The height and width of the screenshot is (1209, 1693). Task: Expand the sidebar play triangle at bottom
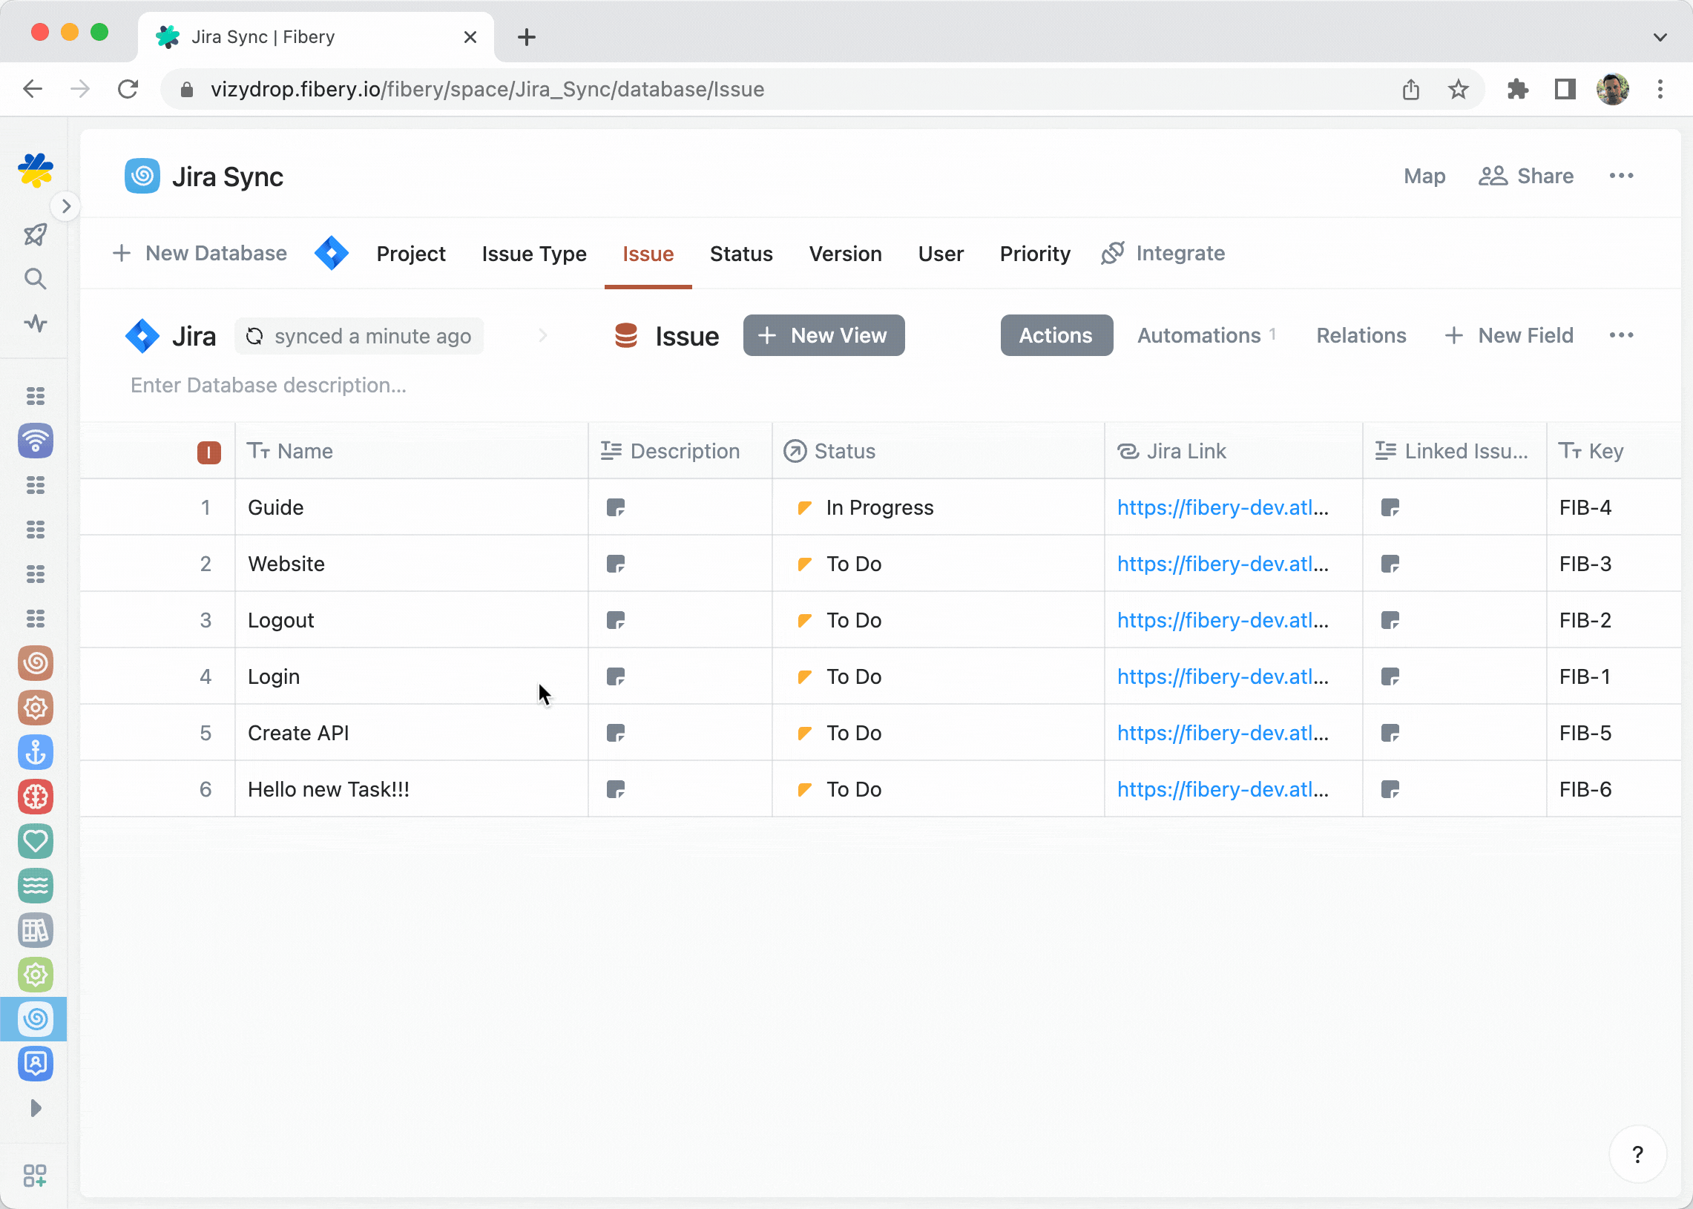pos(35,1107)
